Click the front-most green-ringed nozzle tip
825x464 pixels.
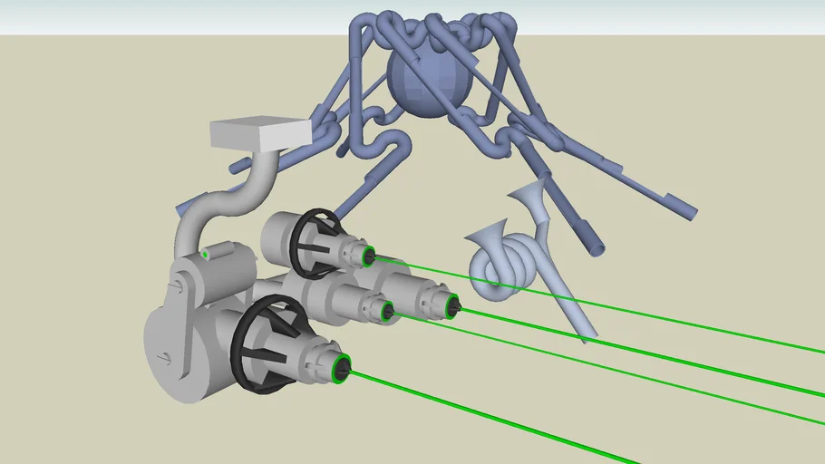pyautogui.click(x=343, y=367)
